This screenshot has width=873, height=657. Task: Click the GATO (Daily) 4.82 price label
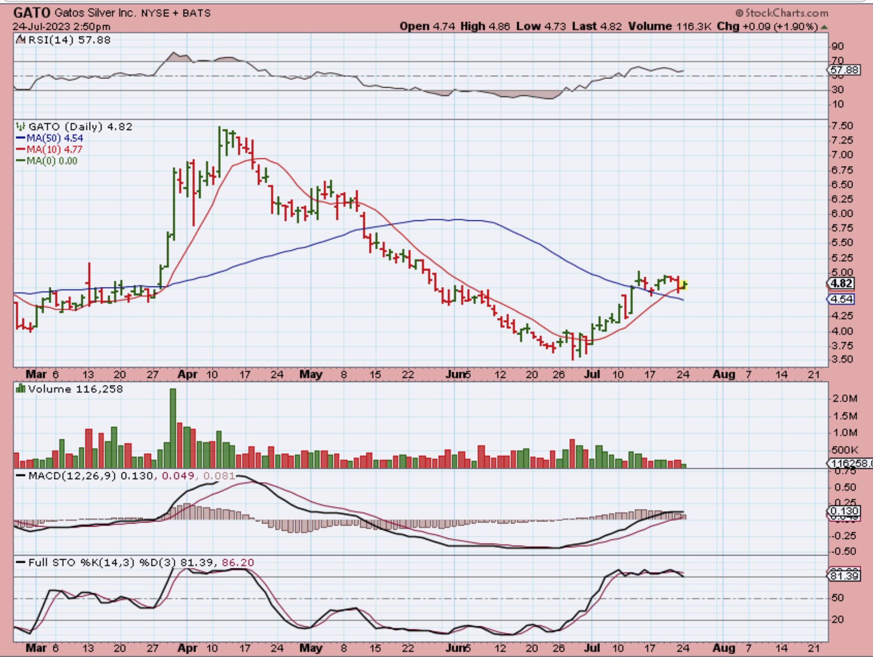pos(80,126)
